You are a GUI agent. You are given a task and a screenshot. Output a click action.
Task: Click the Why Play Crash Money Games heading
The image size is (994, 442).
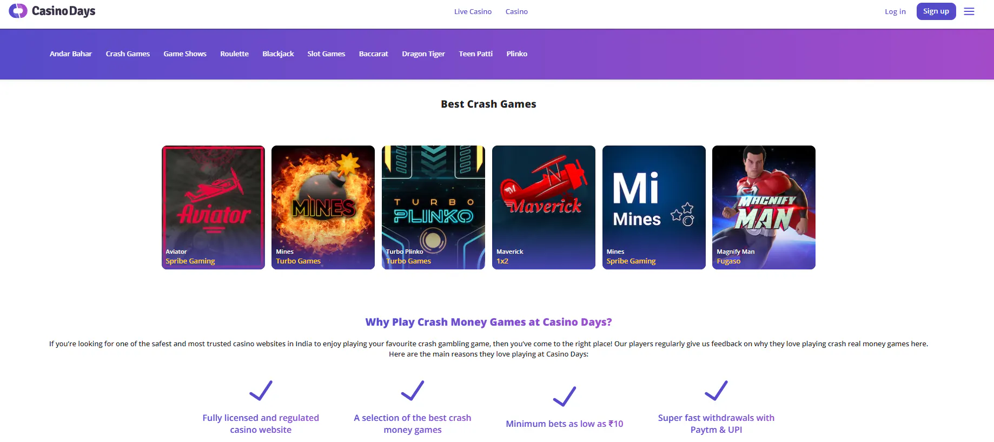tap(488, 322)
